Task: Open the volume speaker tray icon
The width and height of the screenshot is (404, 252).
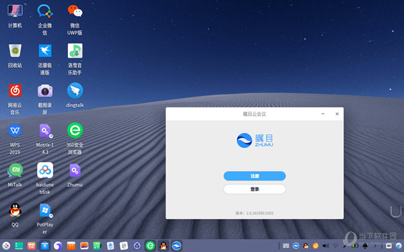Action: click(x=325, y=246)
